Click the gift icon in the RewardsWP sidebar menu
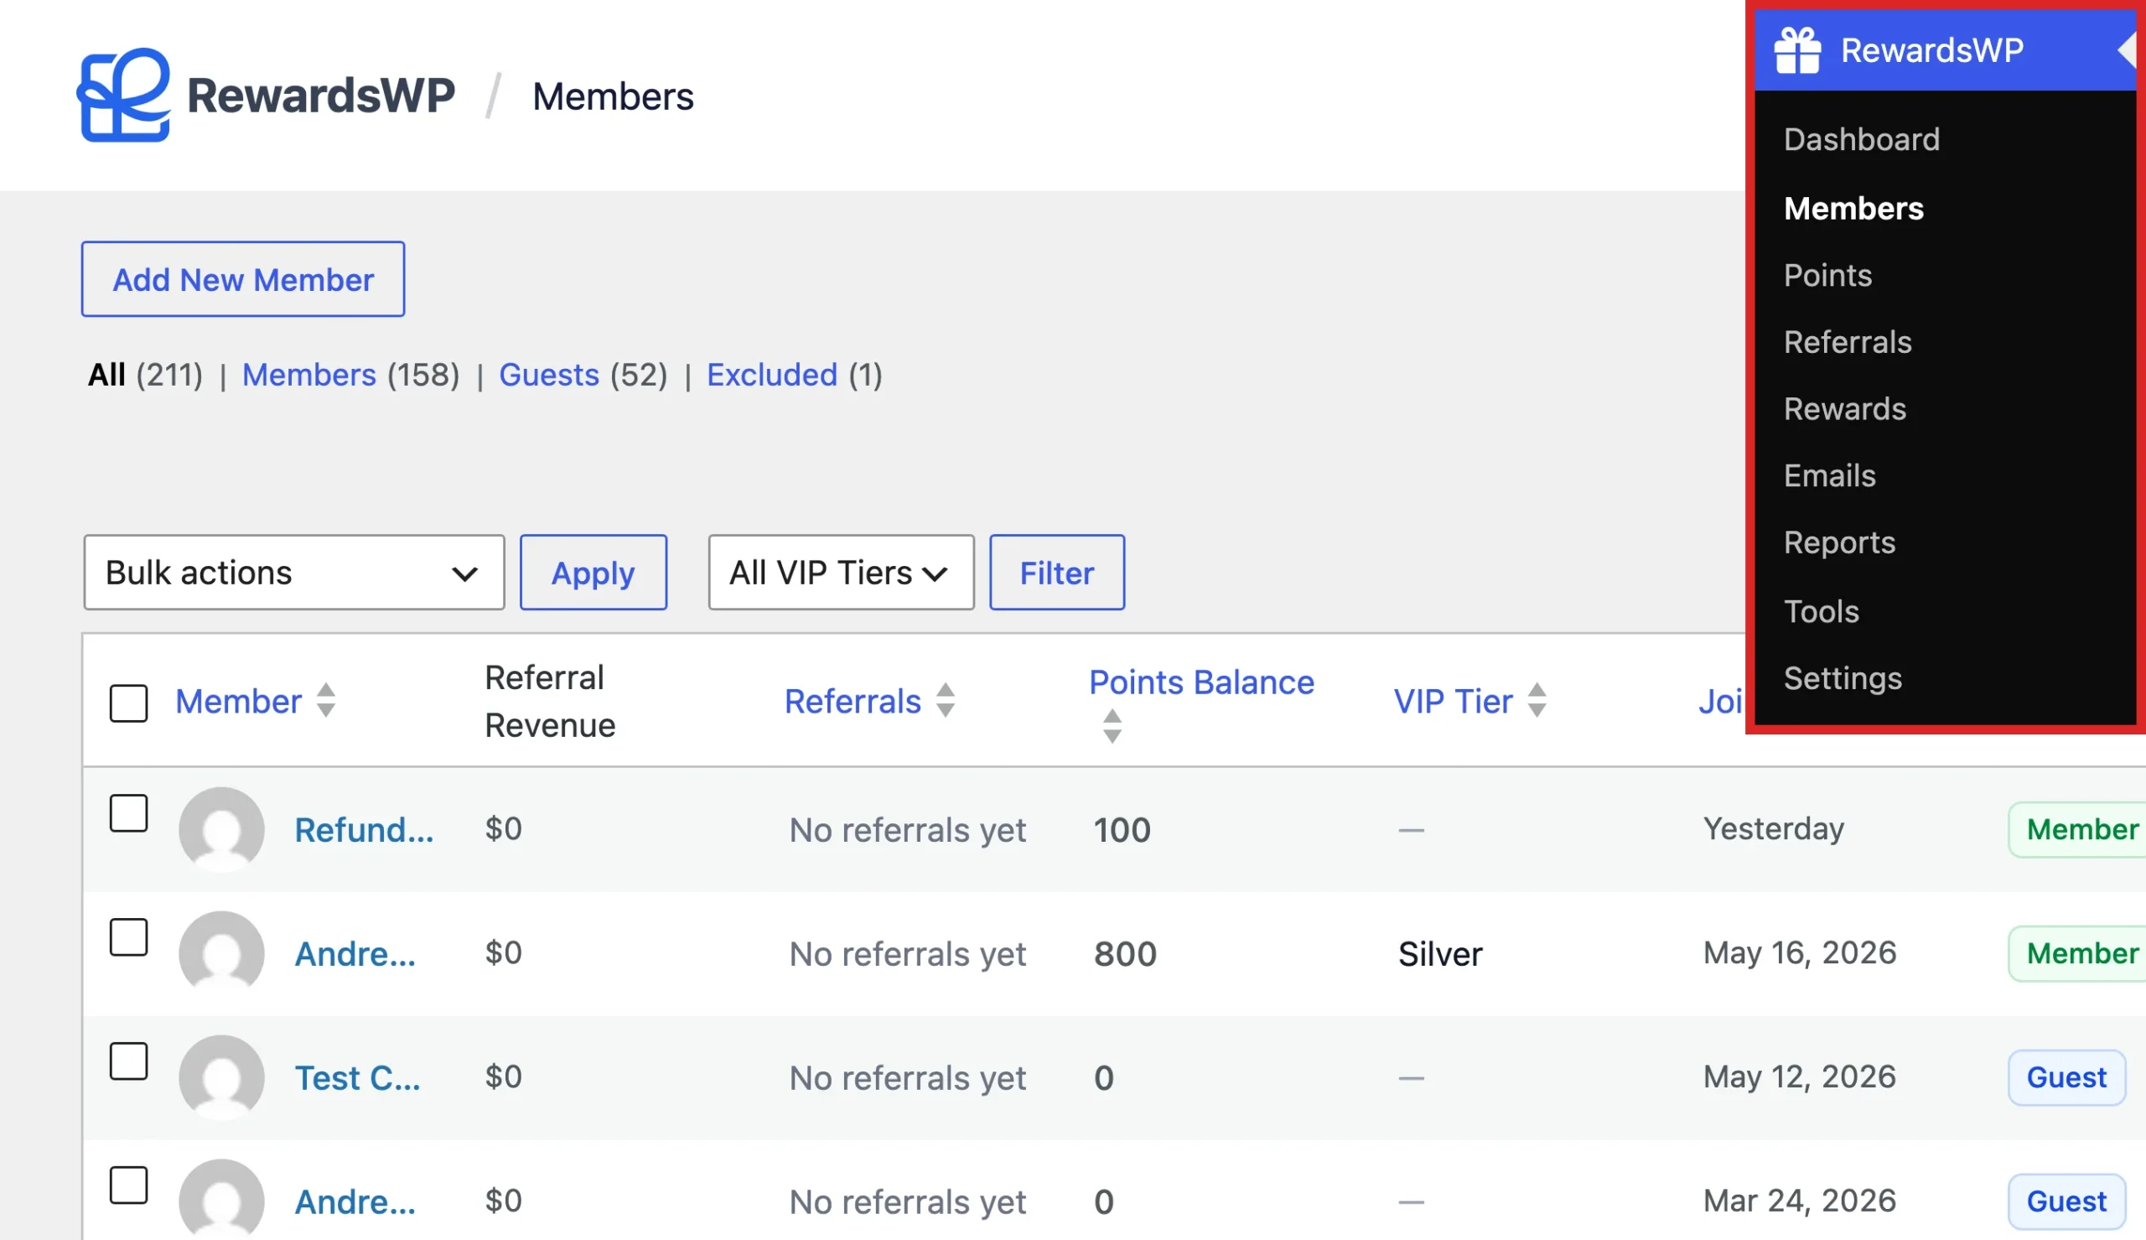 coord(1797,50)
